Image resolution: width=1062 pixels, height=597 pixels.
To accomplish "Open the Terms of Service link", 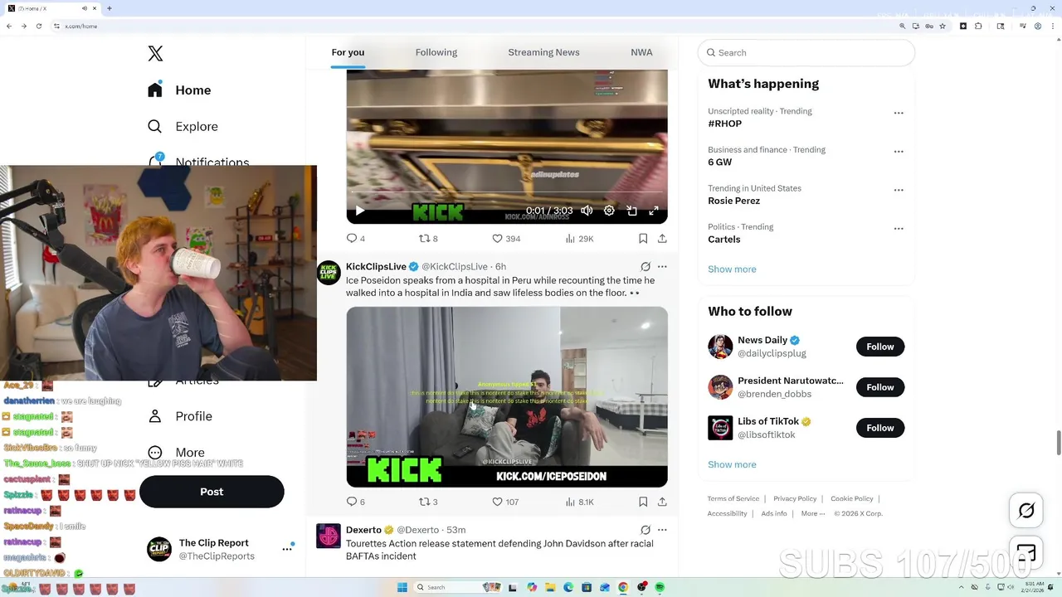I will pos(733,499).
